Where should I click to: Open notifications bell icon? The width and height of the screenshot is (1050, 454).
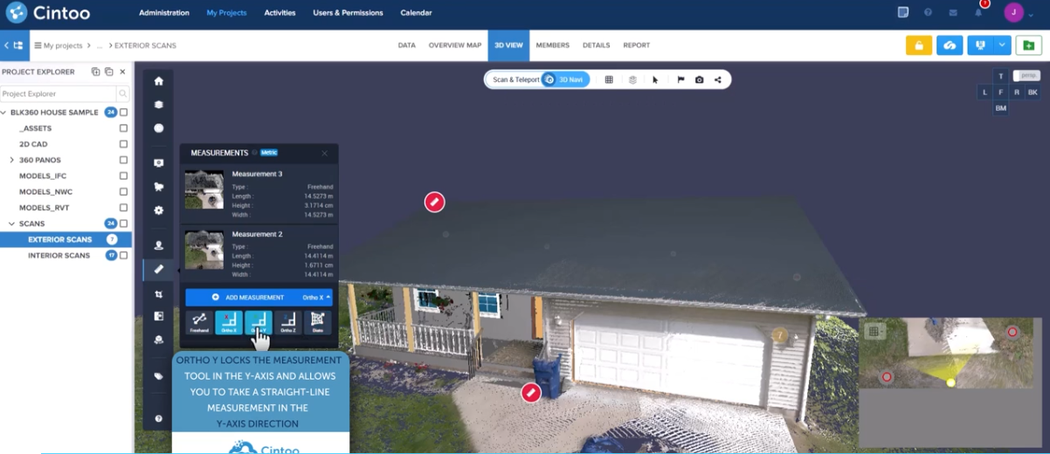click(x=978, y=13)
